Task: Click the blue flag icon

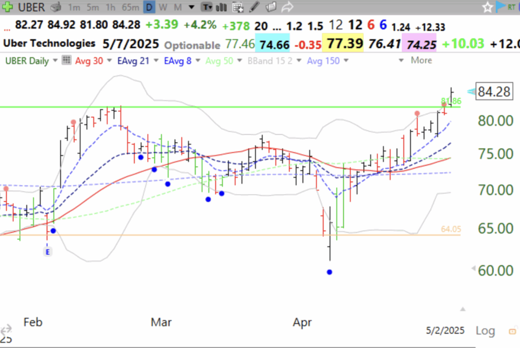Action: pos(500,7)
